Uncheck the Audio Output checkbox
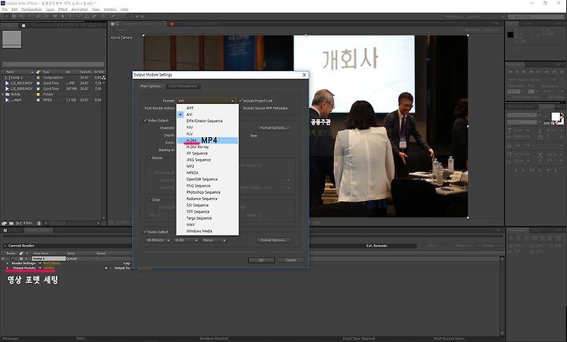 pos(146,232)
